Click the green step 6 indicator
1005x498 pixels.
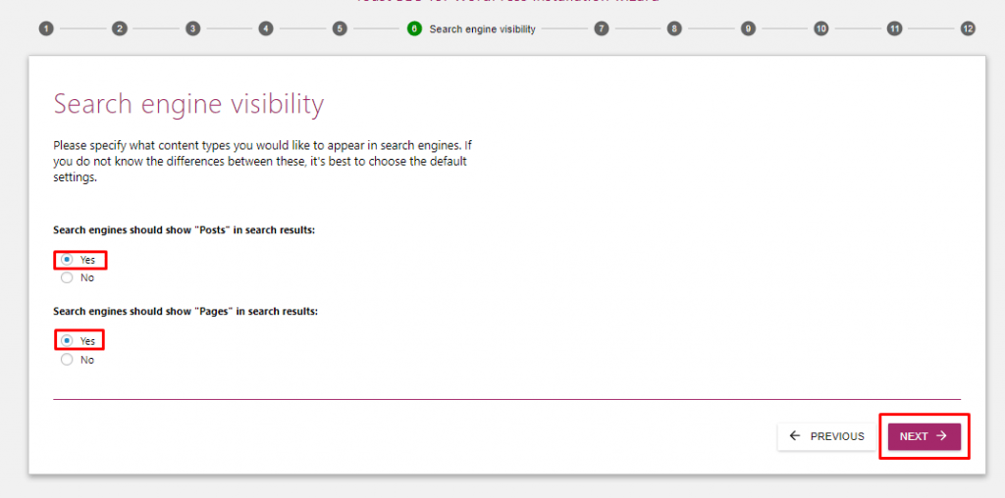(414, 28)
